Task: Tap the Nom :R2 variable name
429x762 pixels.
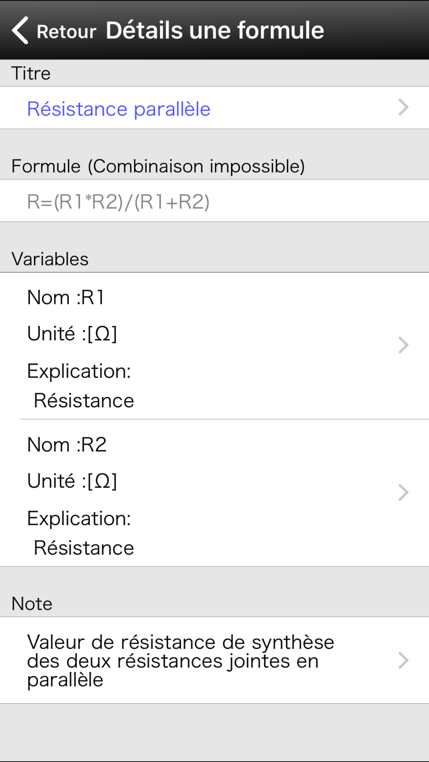Action: click(67, 444)
